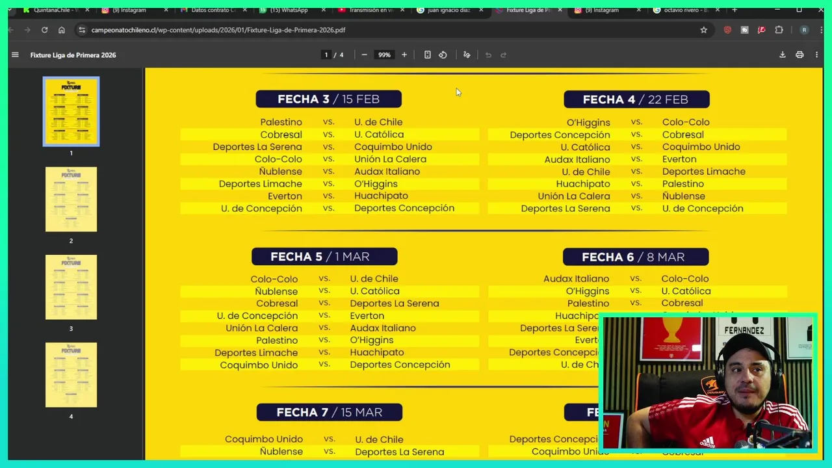Select page 1 thumbnail
832x468 pixels.
(x=71, y=111)
